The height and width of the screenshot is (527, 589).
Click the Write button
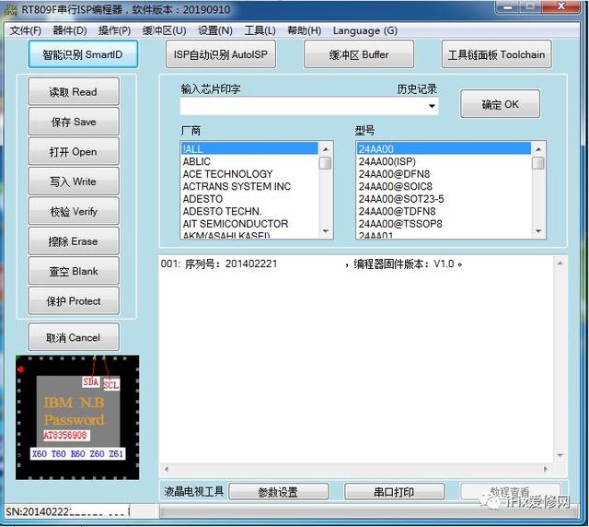tap(74, 182)
